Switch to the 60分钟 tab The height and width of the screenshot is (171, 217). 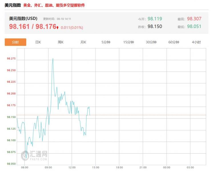pos(174,42)
